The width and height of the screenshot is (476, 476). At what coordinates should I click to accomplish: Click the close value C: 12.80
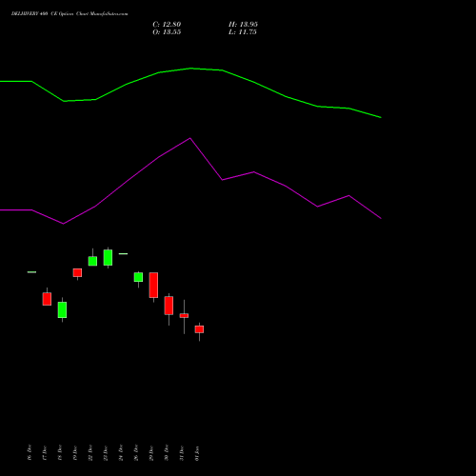tap(167, 25)
